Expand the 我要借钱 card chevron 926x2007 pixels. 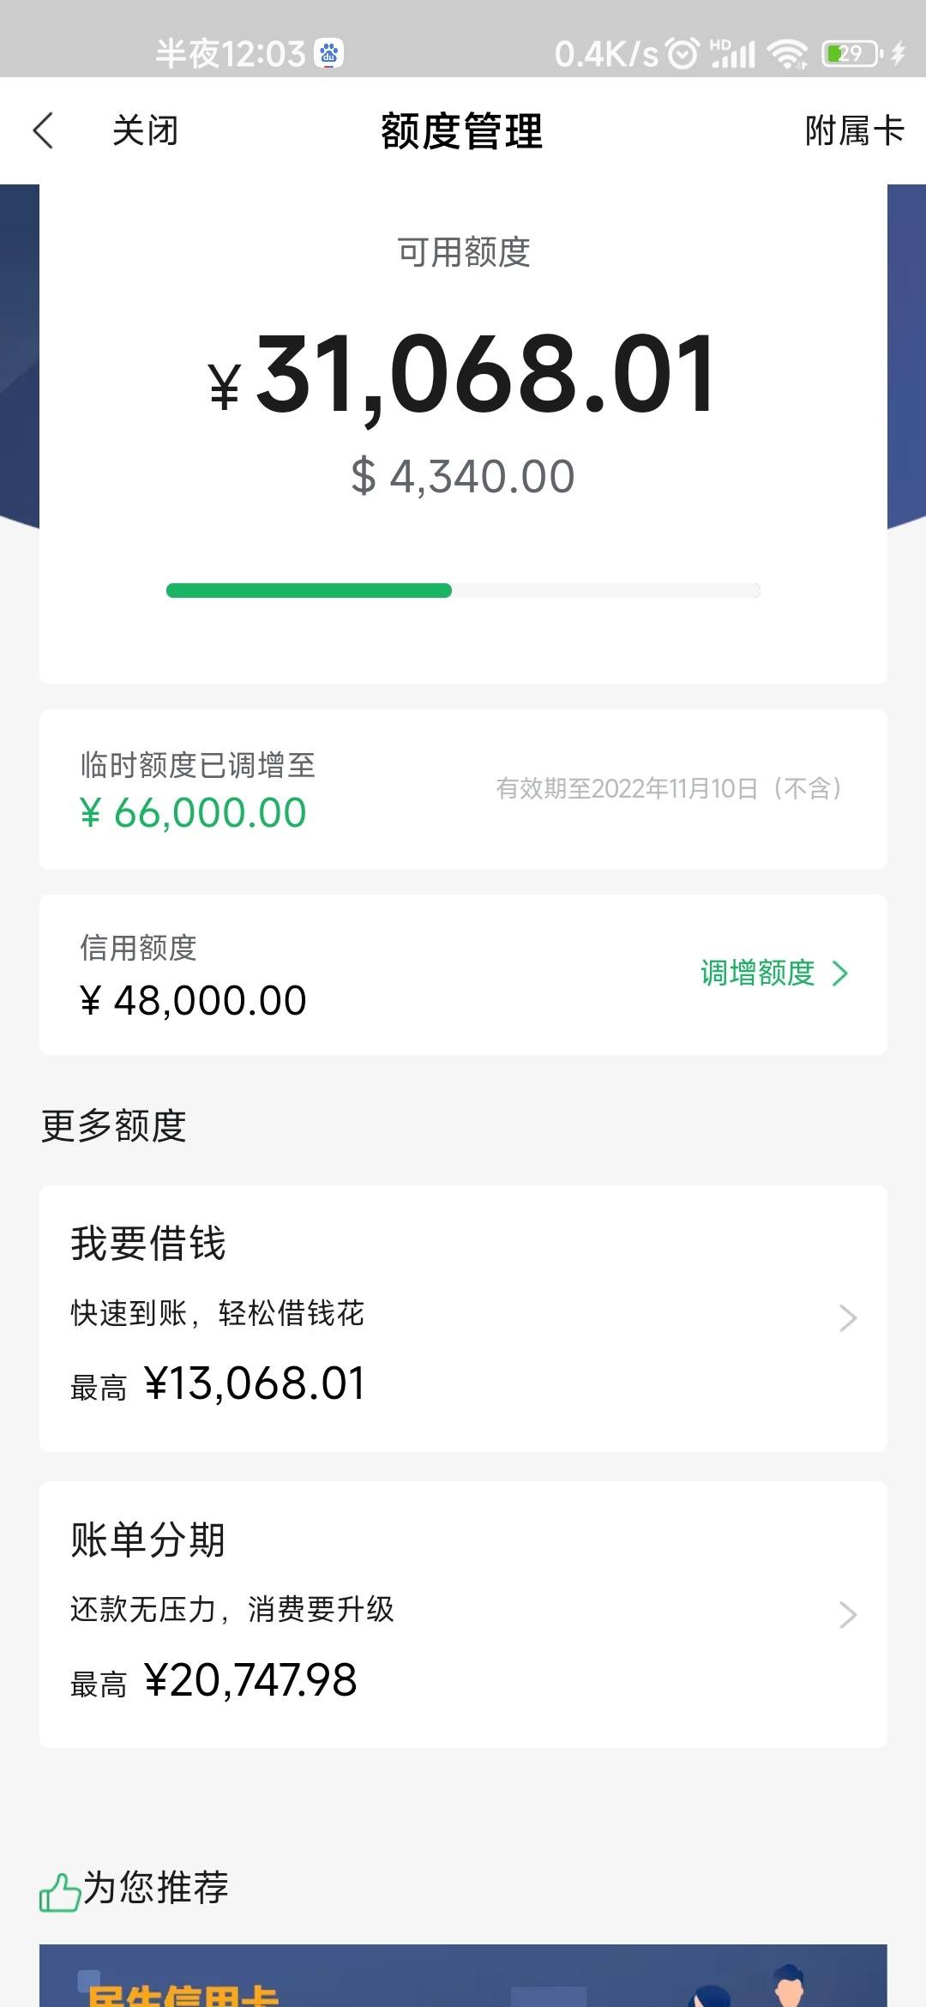(x=847, y=1318)
